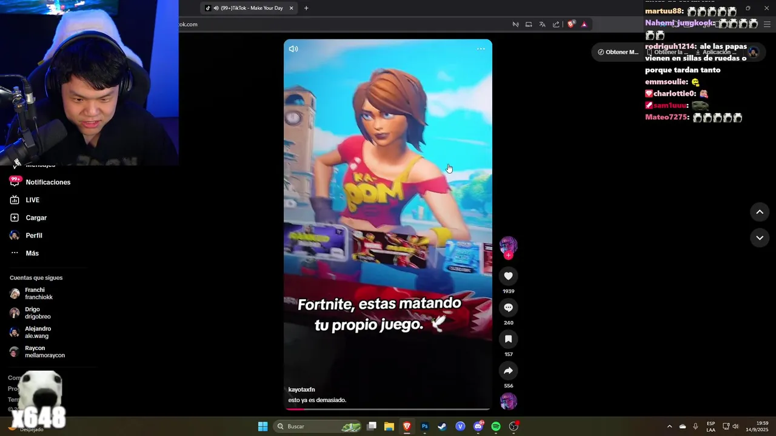Open the Brave Rewards triangle icon
776x436 pixels.
click(x=584, y=24)
